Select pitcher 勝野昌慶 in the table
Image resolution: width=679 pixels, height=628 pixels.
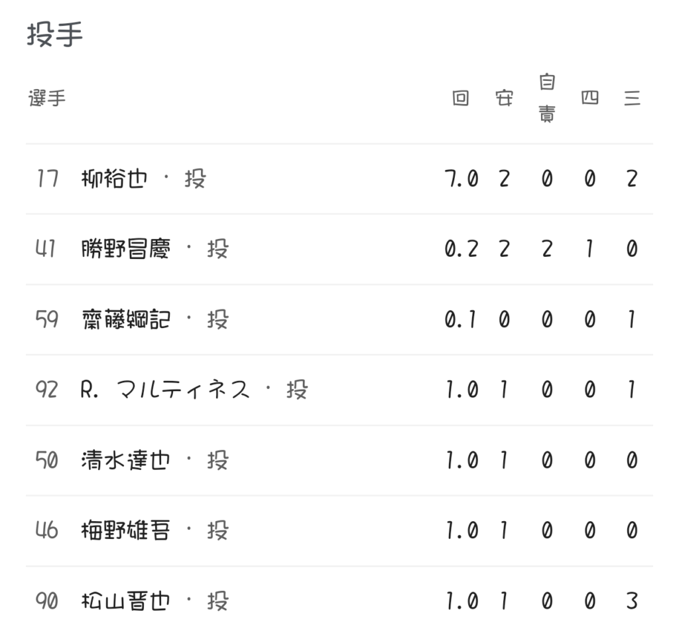[125, 250]
